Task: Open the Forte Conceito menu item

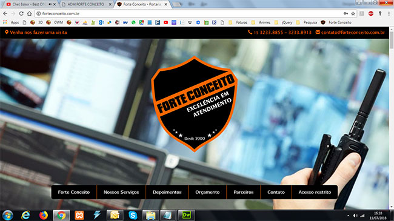Action: 74,192
